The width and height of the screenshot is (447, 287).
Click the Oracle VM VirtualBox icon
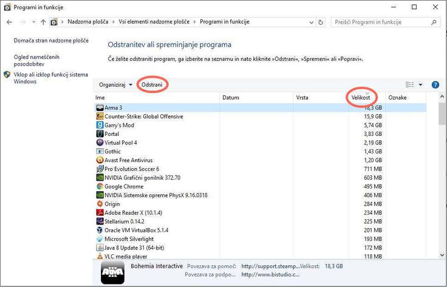click(100, 230)
